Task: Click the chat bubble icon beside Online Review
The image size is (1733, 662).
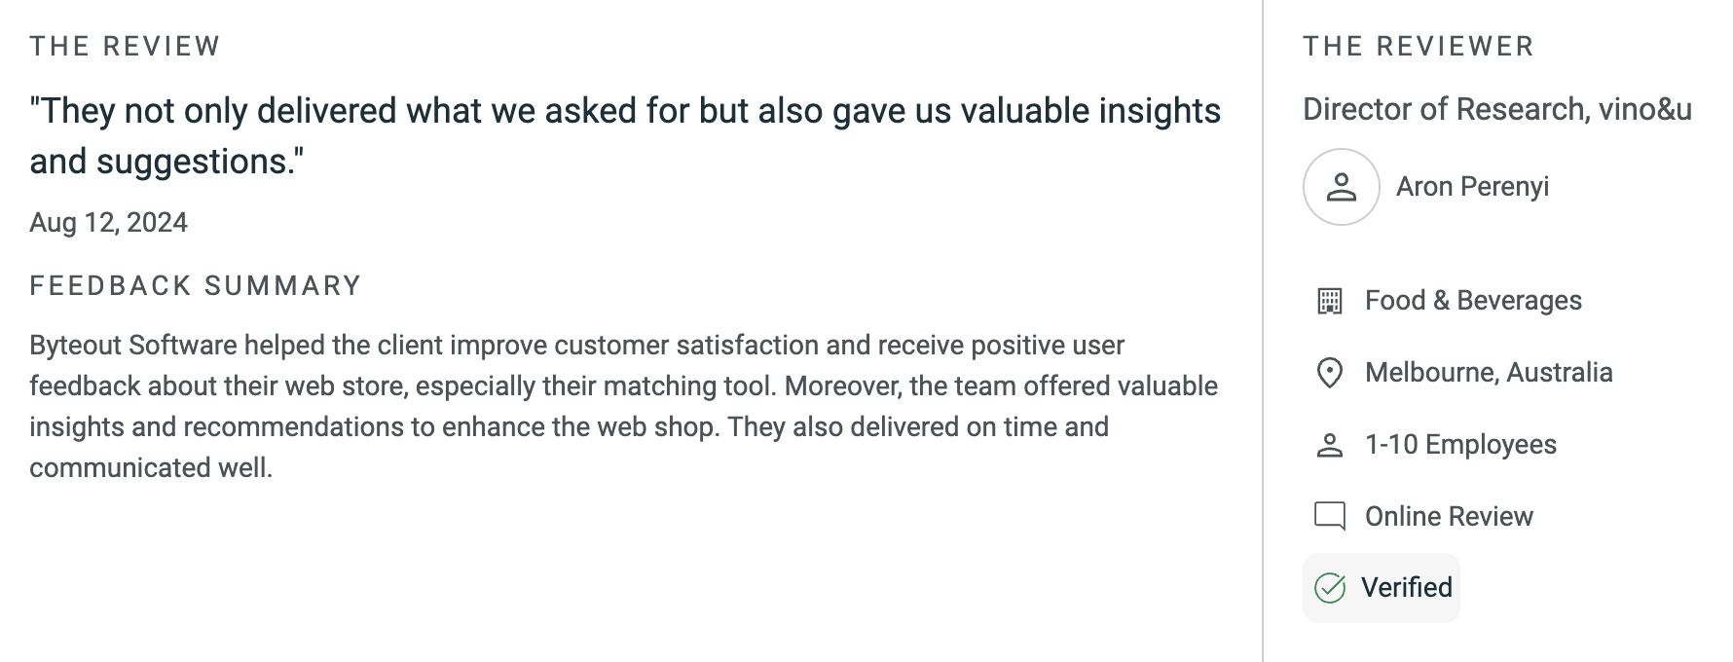Action: (x=1329, y=516)
